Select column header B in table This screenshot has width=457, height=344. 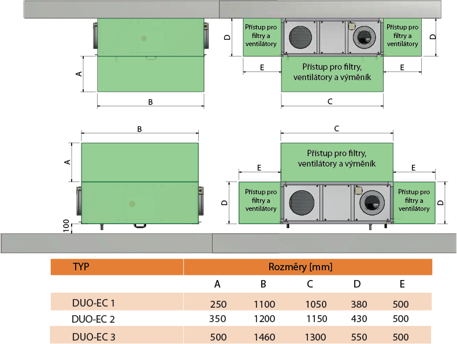click(x=263, y=284)
